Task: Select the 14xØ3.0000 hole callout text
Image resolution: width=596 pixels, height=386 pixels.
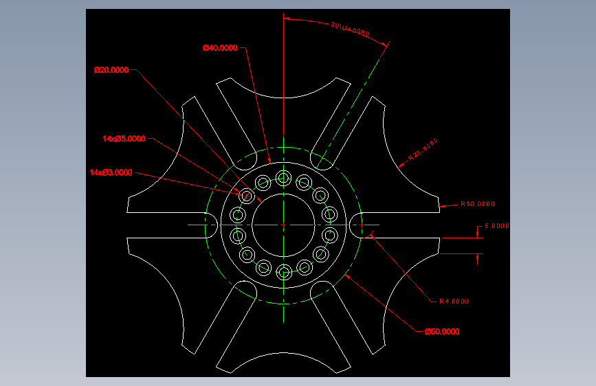Action: tap(111, 172)
